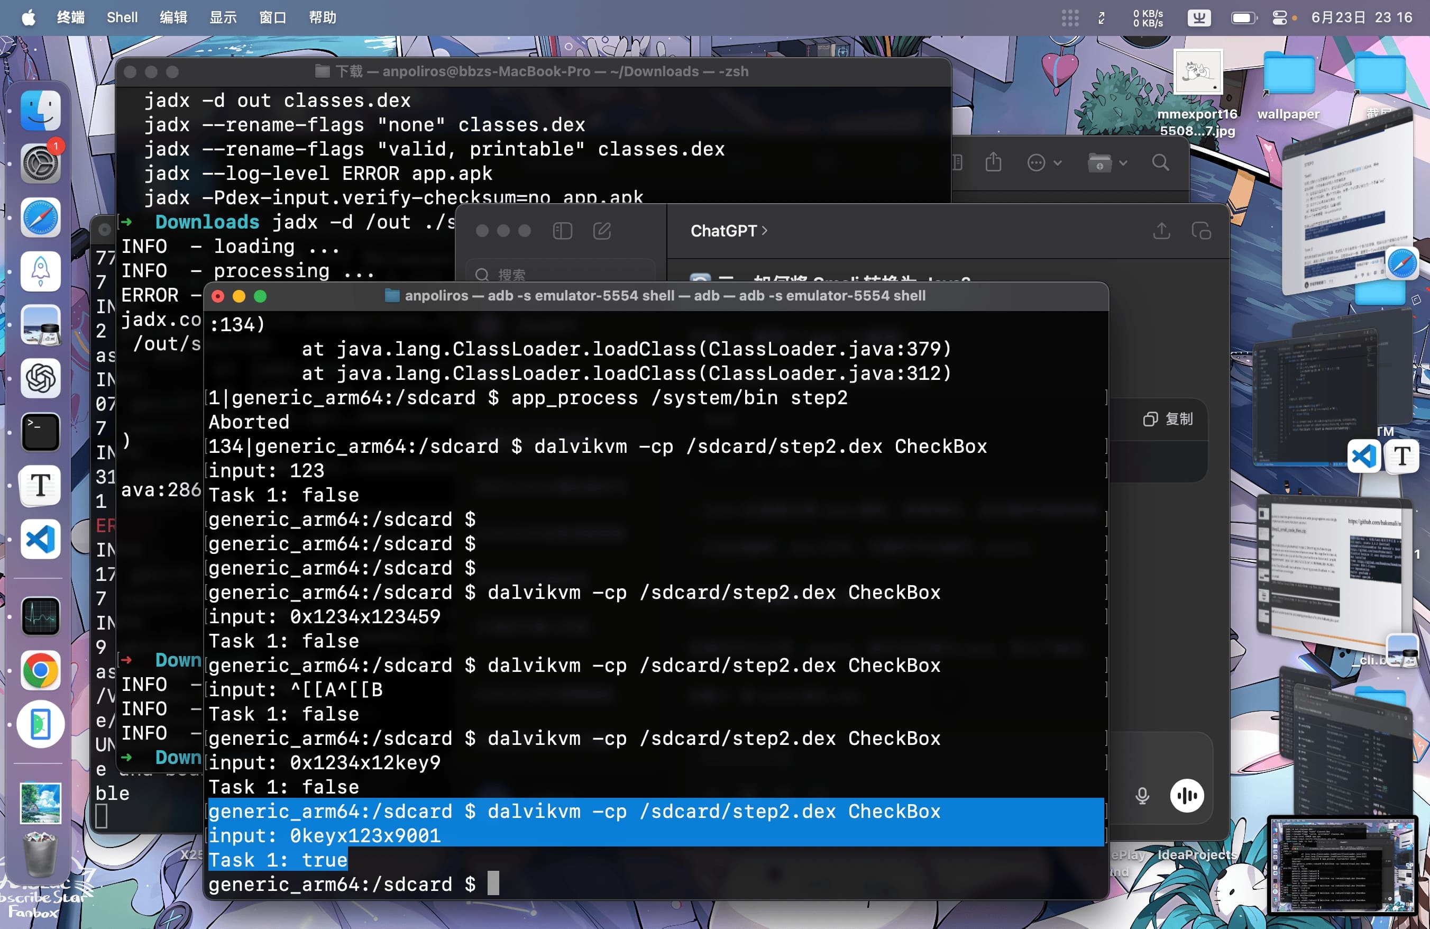The image size is (1430, 929).
Task: Open Control Center toggles in menu bar
Action: (x=1279, y=17)
